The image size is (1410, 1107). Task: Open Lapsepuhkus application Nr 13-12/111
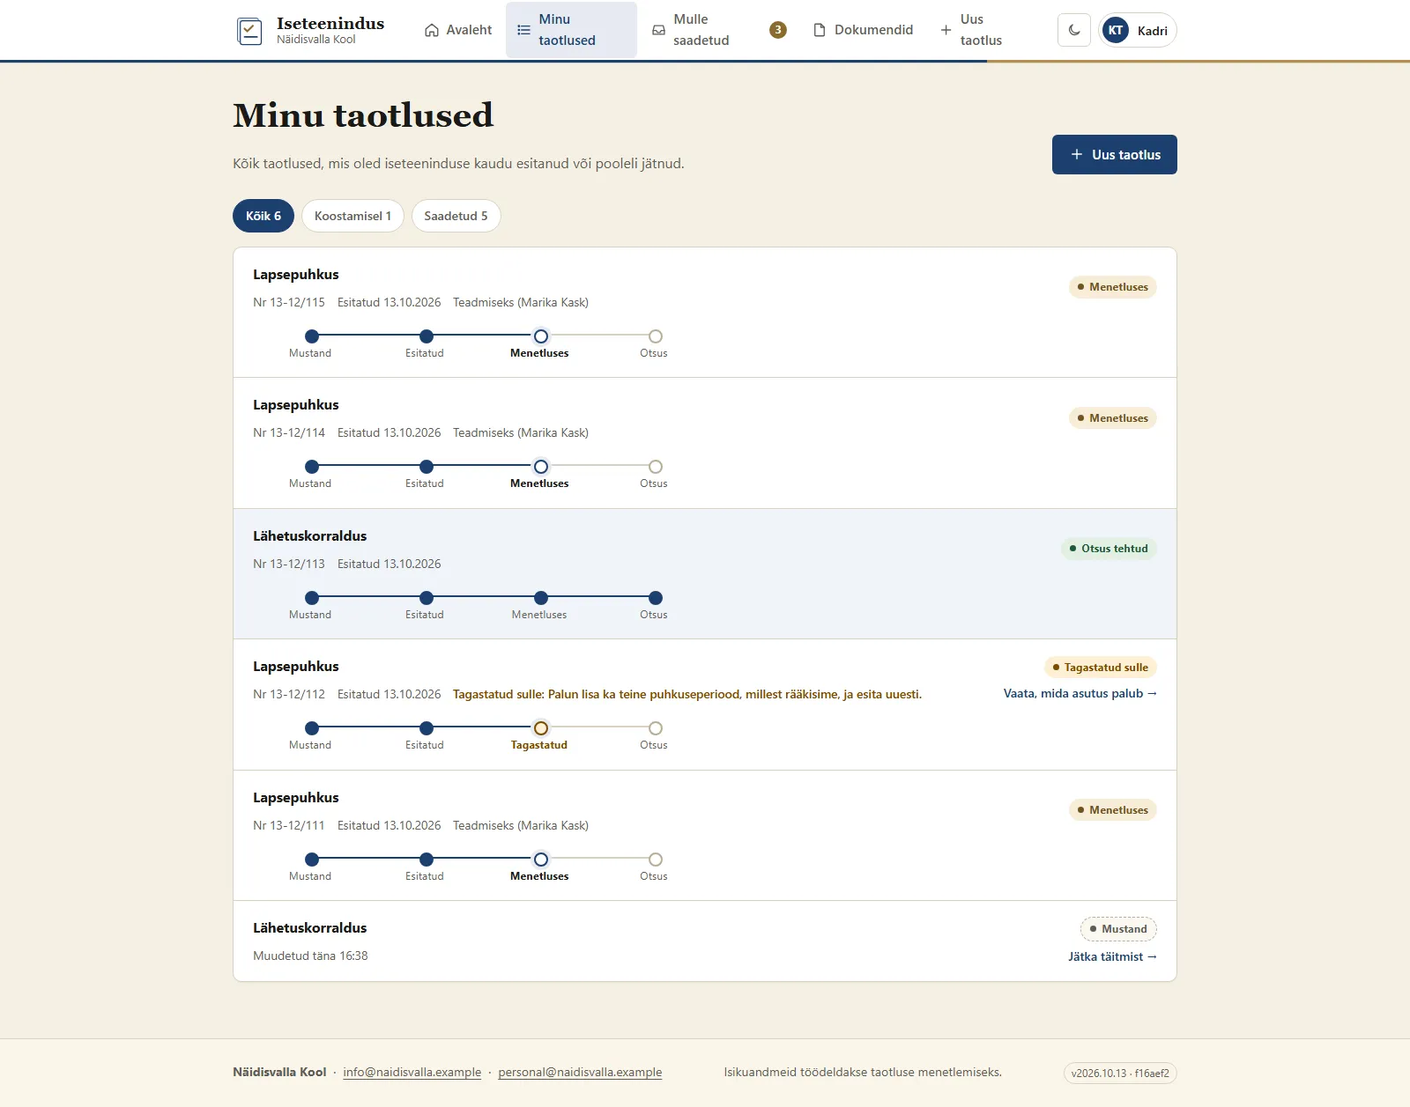click(705, 836)
